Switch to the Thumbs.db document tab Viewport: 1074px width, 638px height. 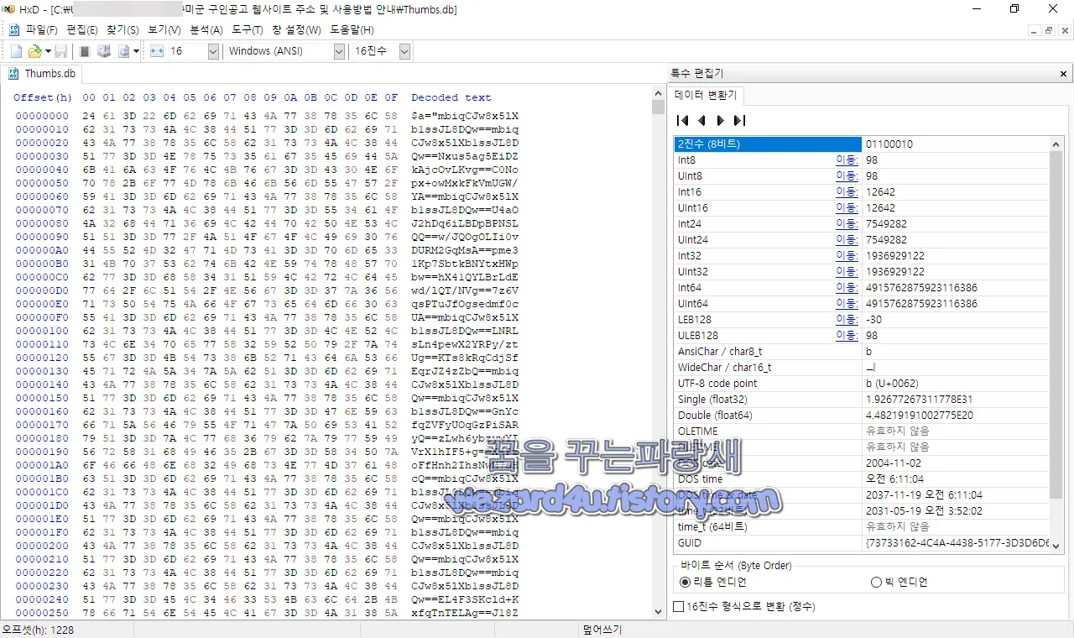click(43, 74)
